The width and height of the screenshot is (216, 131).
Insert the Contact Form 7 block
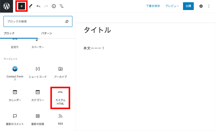click(x=15, y=73)
